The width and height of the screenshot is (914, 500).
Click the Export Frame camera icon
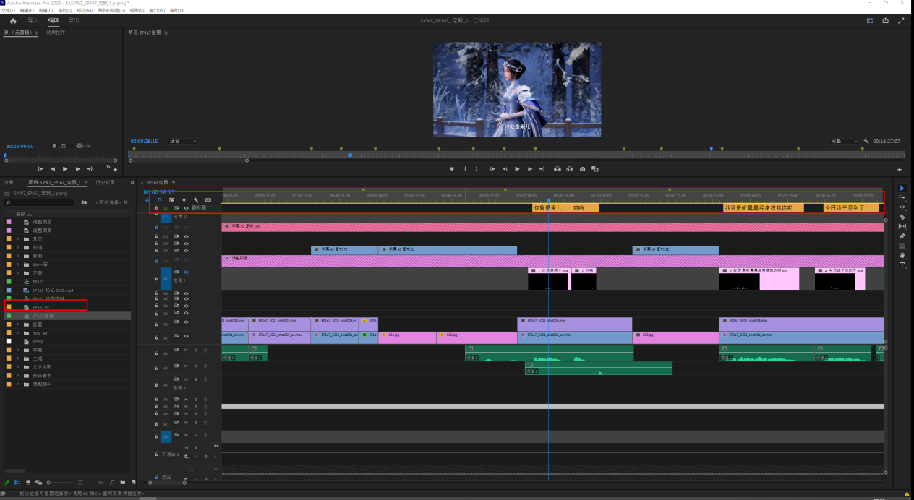click(582, 169)
